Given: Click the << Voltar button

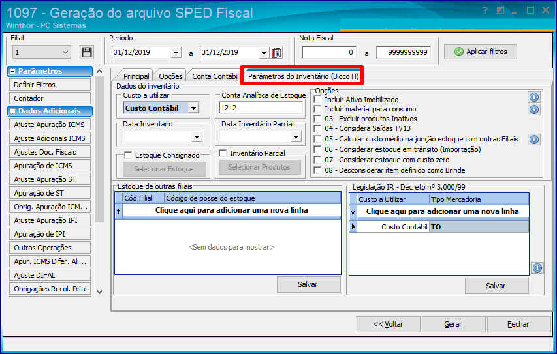Looking at the screenshot, I should [389, 324].
